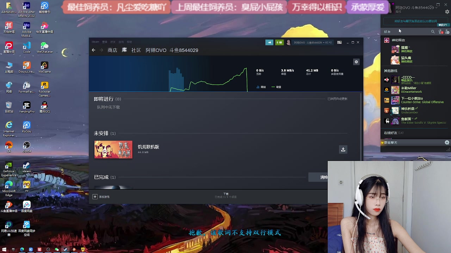Click Microsoft Edge in the taskbar
The width and height of the screenshot is (451, 253).
[x=22, y=249]
